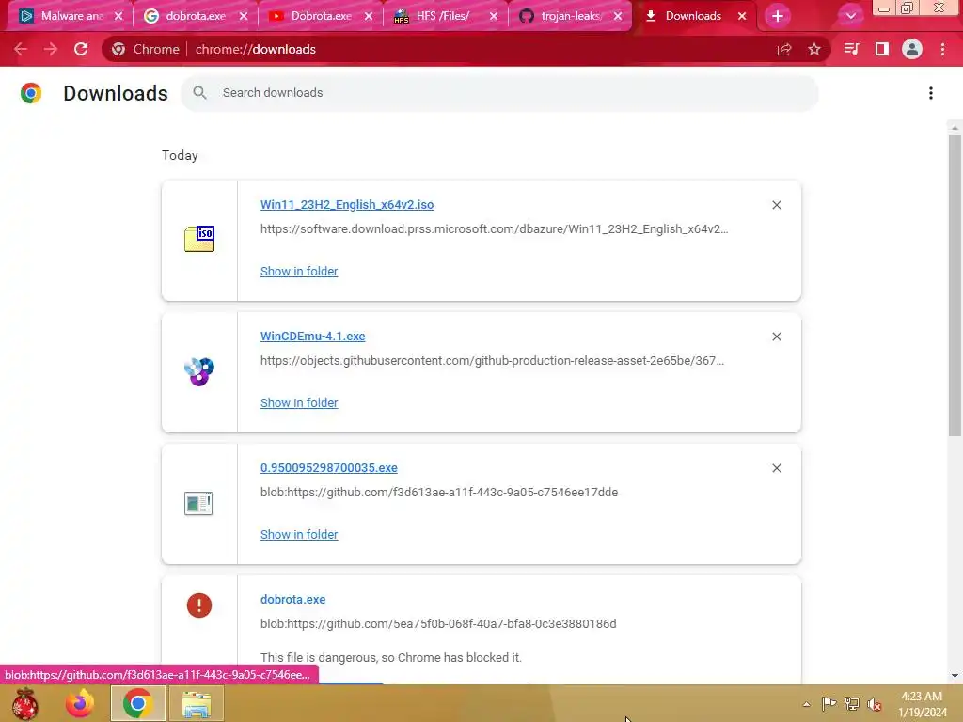Open the dobrota.exe Google search tab
963x722 pixels.
pos(186,16)
